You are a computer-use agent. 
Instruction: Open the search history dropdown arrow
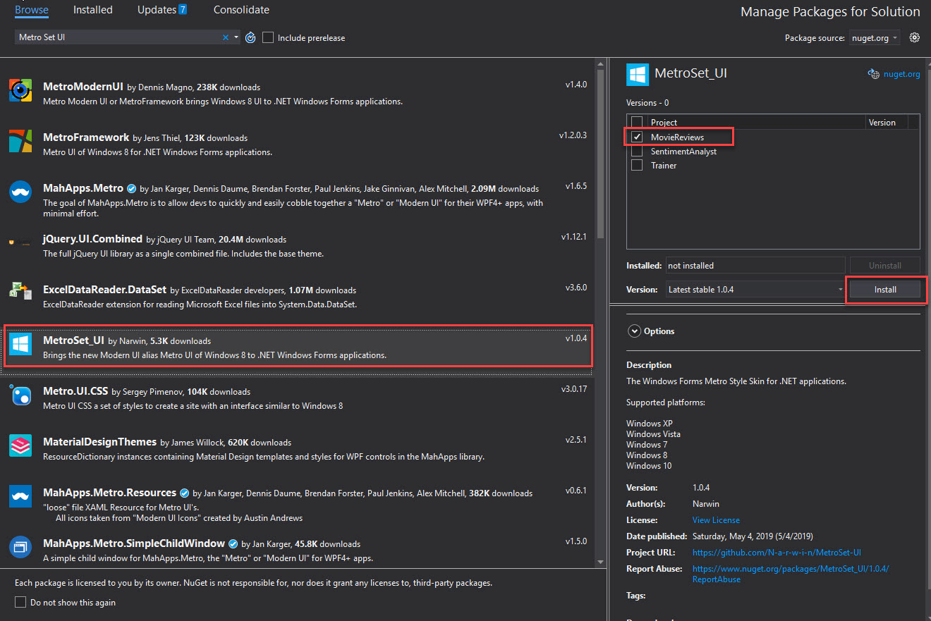(x=236, y=37)
